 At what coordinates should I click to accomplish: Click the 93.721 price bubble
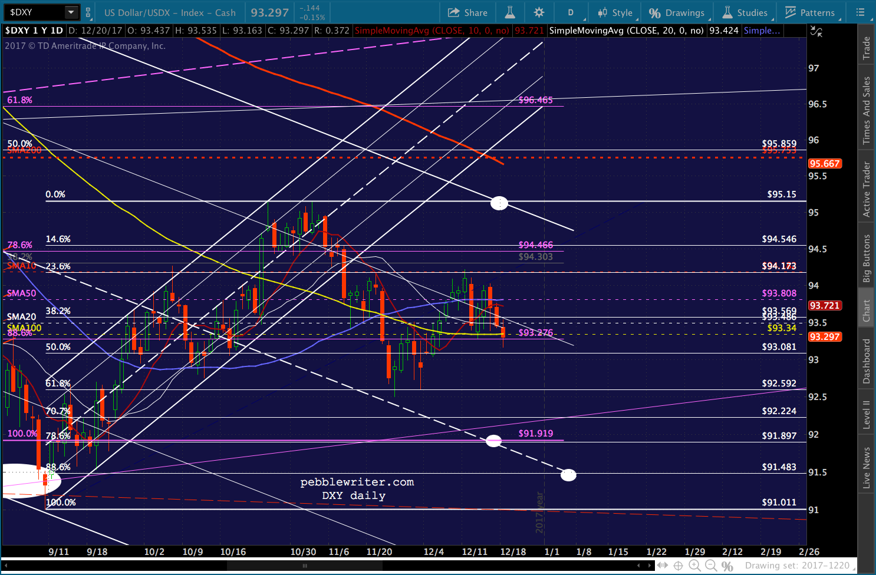coord(825,305)
